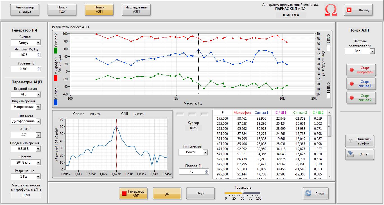384x205 pixels.
Task: Click the refresh icon on Preset button
Action: [308, 193]
